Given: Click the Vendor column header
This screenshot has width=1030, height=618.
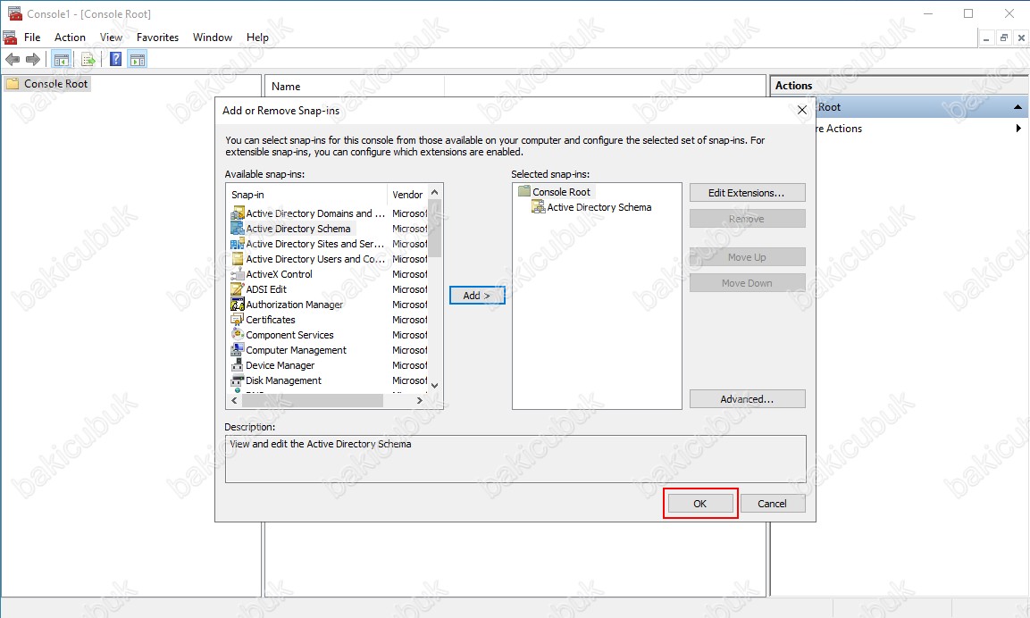Looking at the screenshot, I should point(408,195).
